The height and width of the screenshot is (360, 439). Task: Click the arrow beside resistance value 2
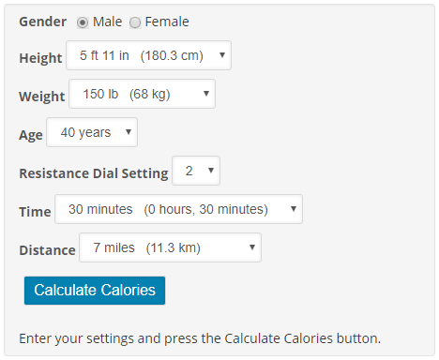211,171
